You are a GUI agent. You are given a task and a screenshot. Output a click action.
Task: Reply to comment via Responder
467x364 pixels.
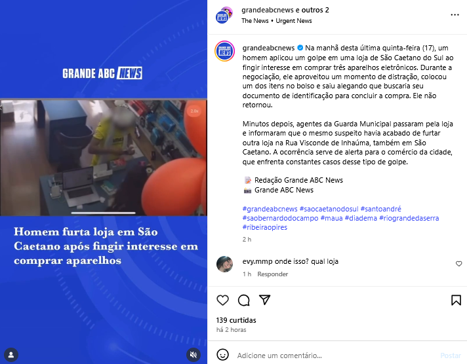[272, 274]
